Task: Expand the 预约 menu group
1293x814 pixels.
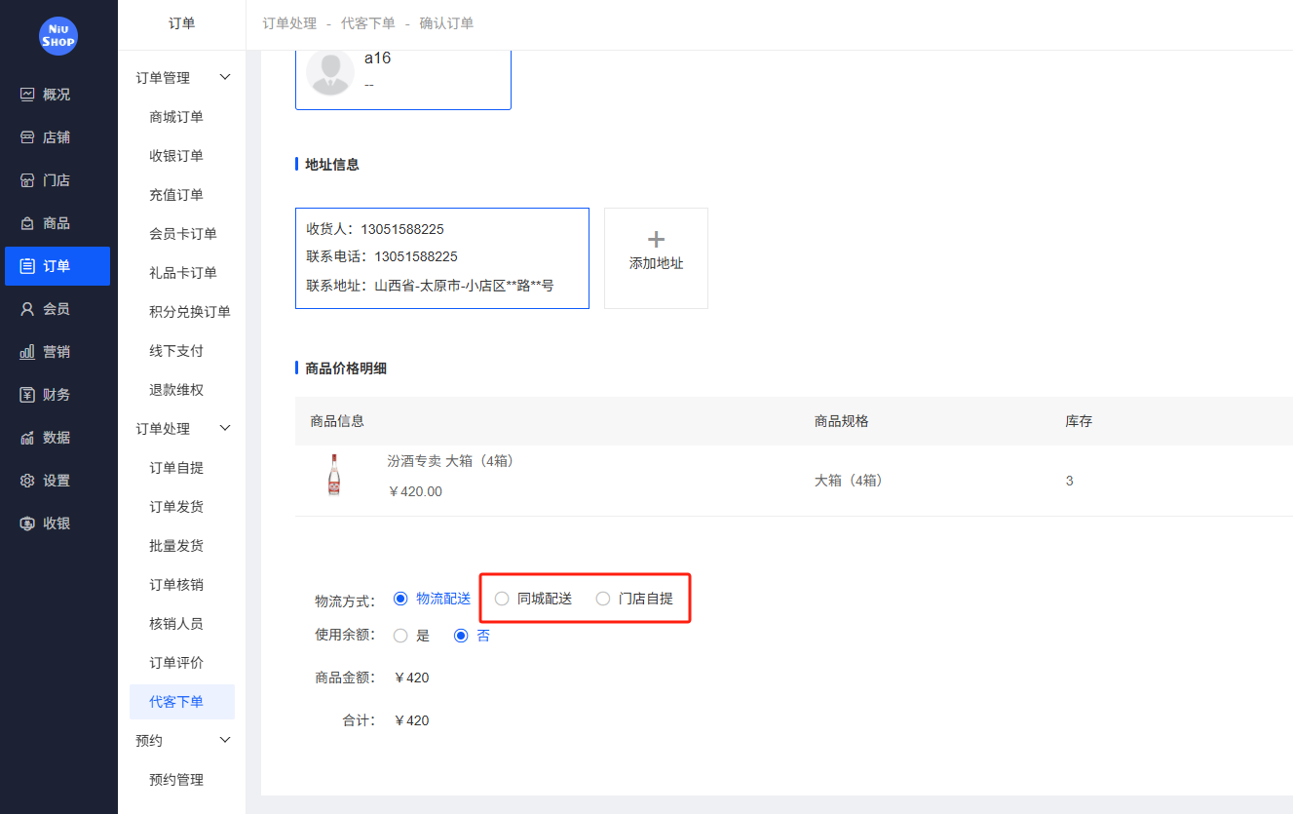Action: pyautogui.click(x=182, y=739)
